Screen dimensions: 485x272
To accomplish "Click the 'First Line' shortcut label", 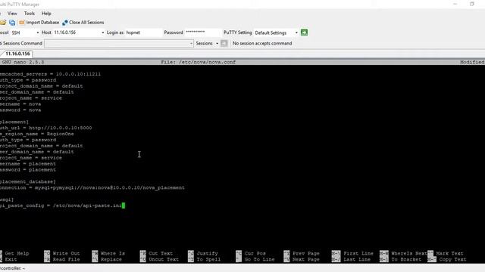I will [358, 253].
